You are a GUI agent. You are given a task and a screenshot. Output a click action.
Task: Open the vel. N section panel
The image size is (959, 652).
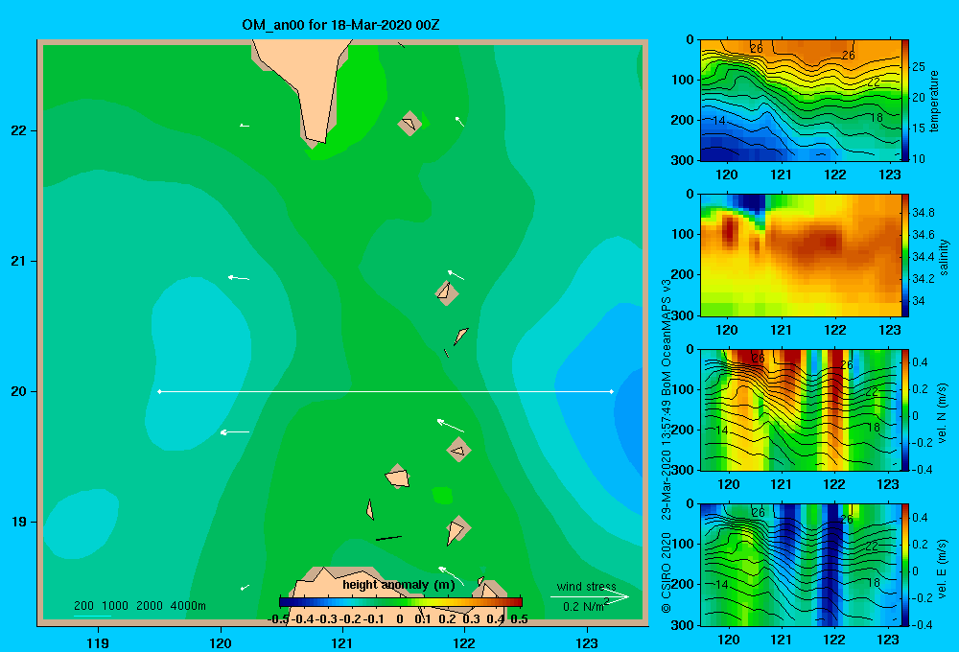point(800,409)
